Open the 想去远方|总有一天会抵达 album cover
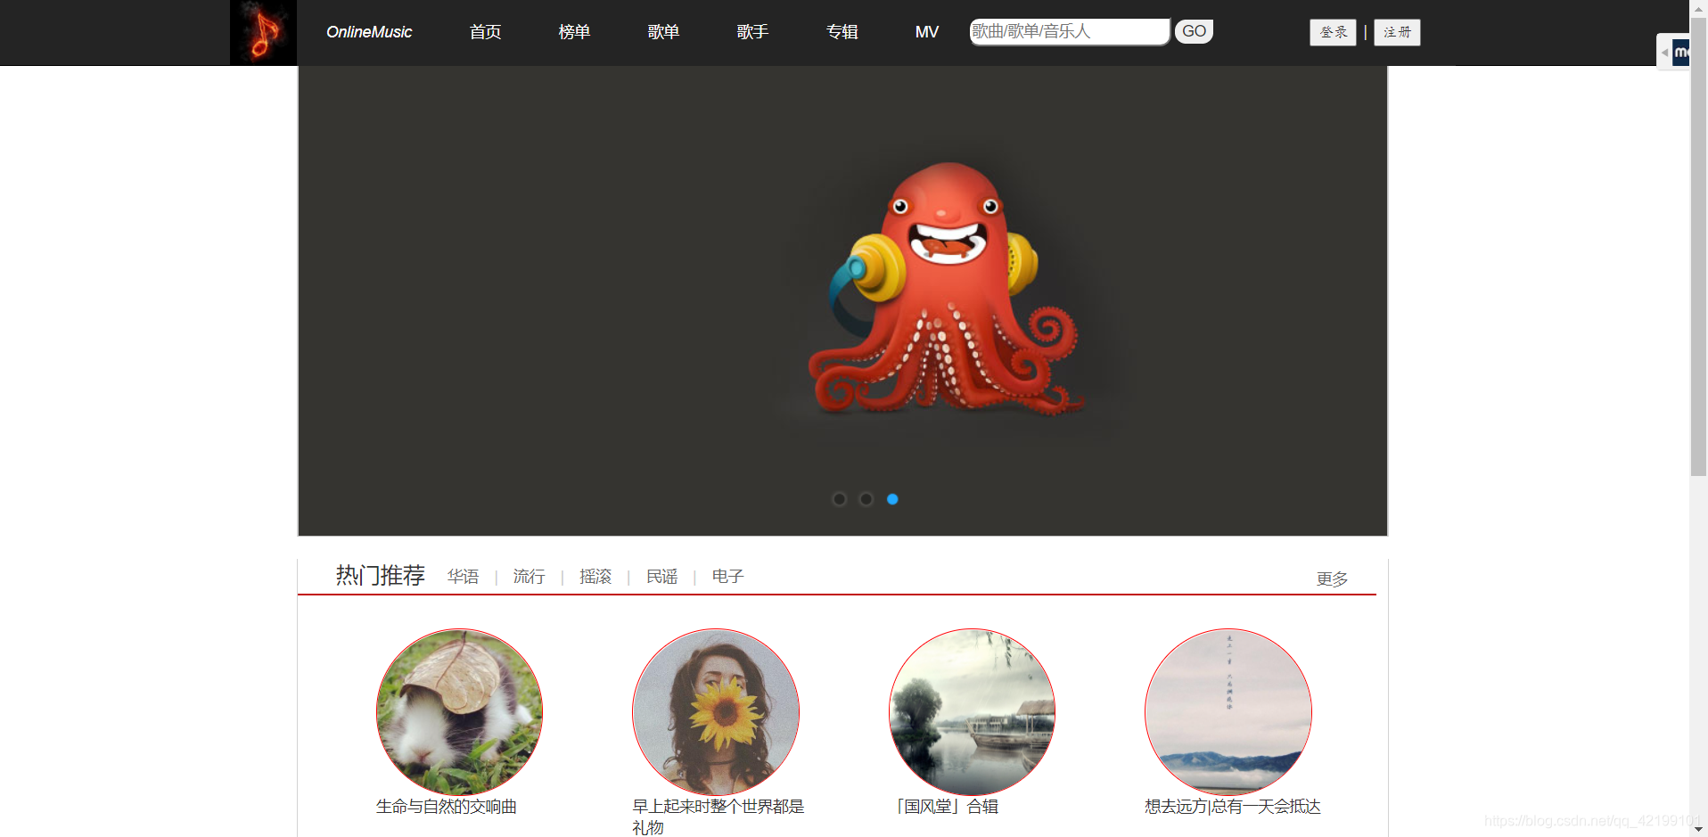 click(1228, 711)
